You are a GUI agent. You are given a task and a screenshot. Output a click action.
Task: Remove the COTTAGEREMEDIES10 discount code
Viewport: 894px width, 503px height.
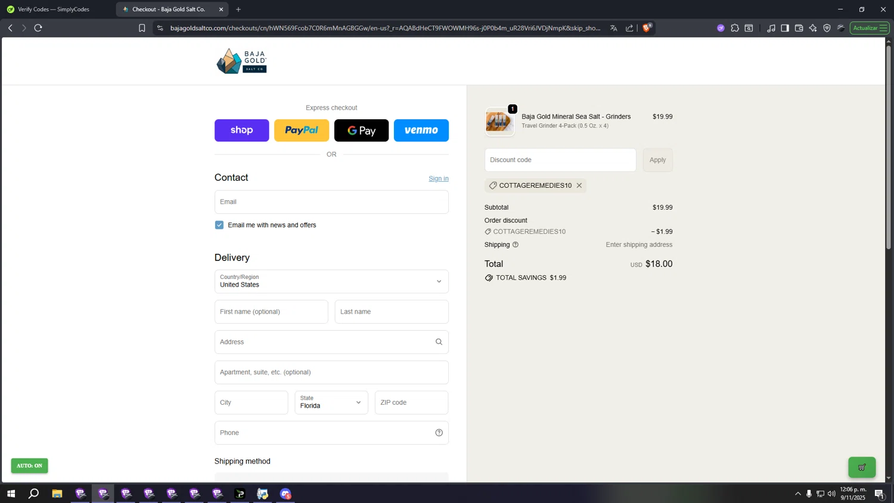[x=579, y=186]
